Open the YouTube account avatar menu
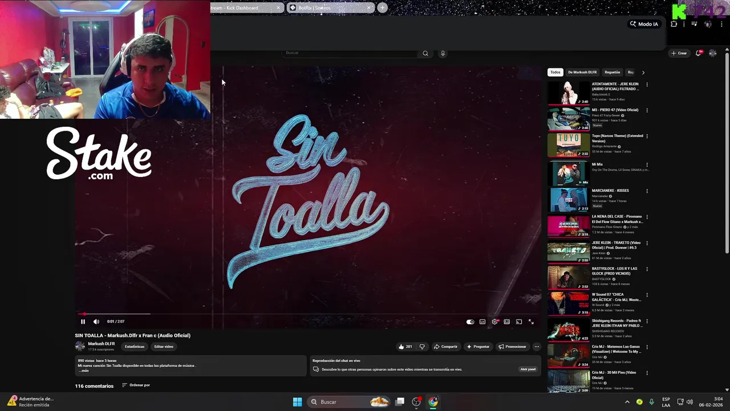This screenshot has width=730, height=411. 712,53
